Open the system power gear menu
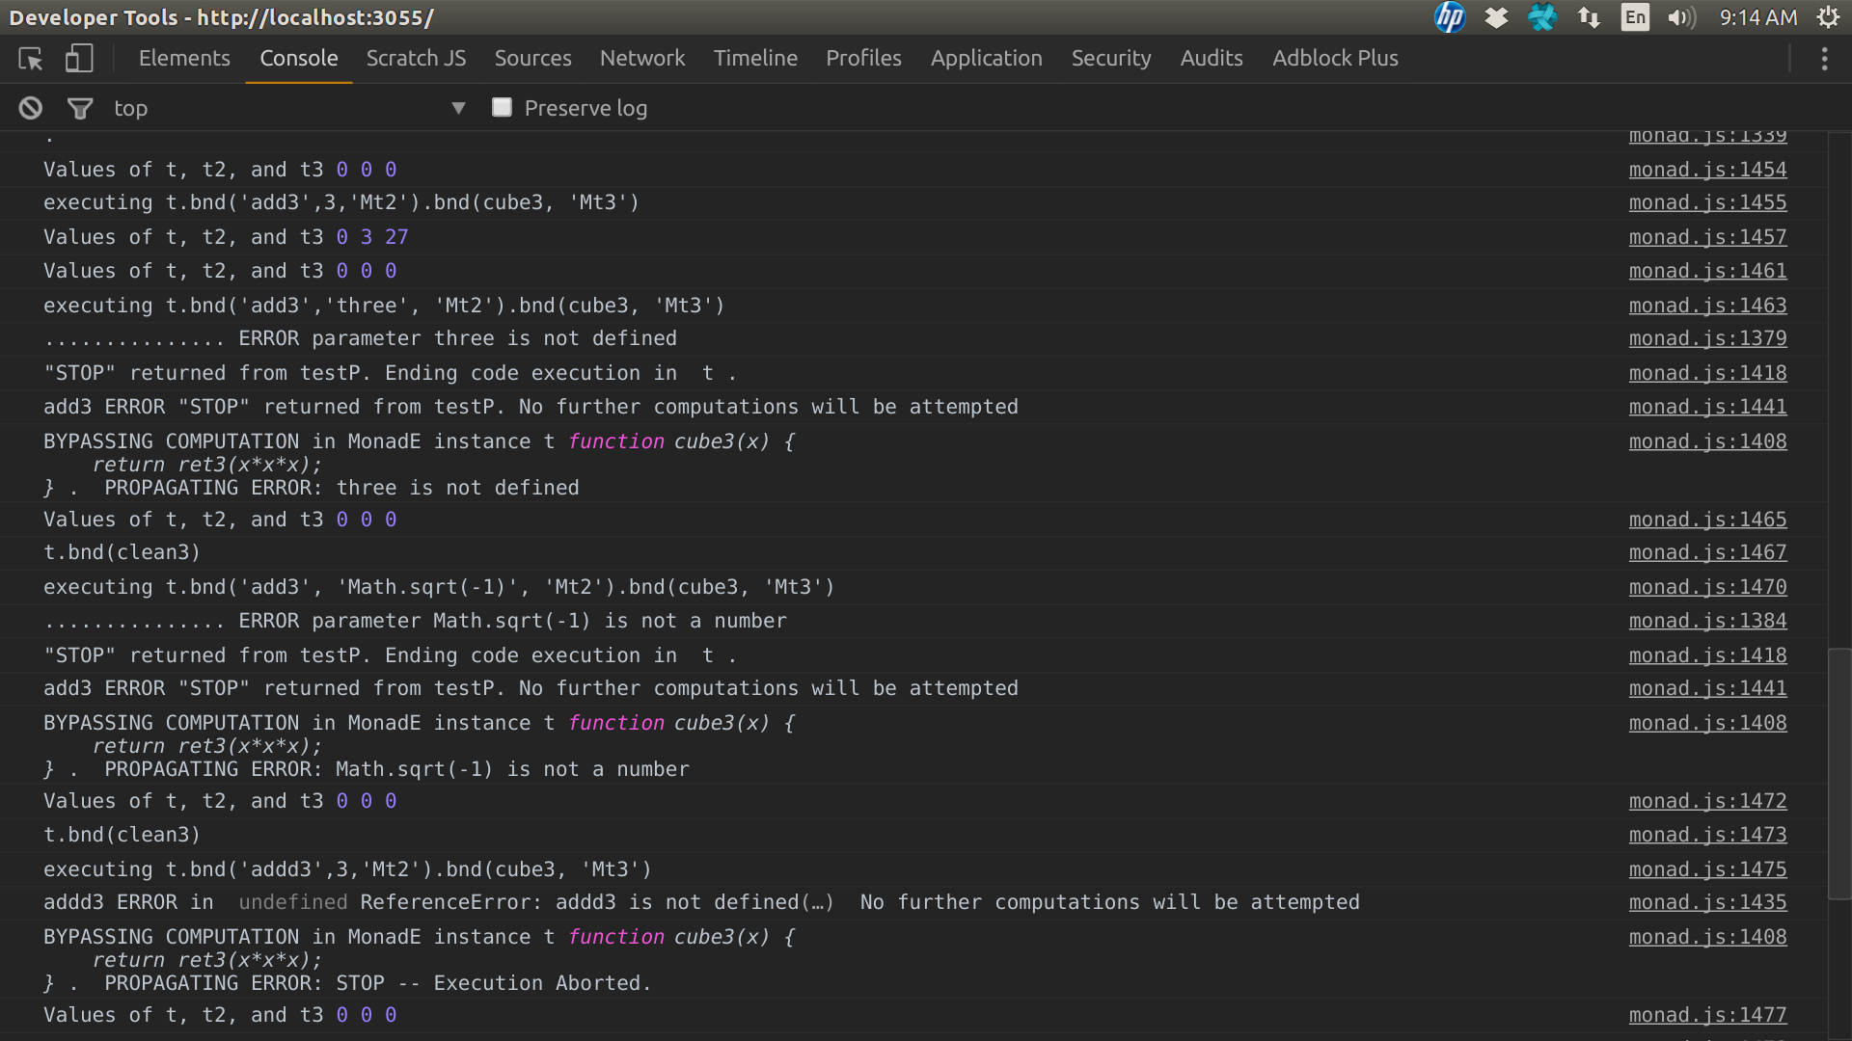The image size is (1852, 1041). click(1828, 17)
